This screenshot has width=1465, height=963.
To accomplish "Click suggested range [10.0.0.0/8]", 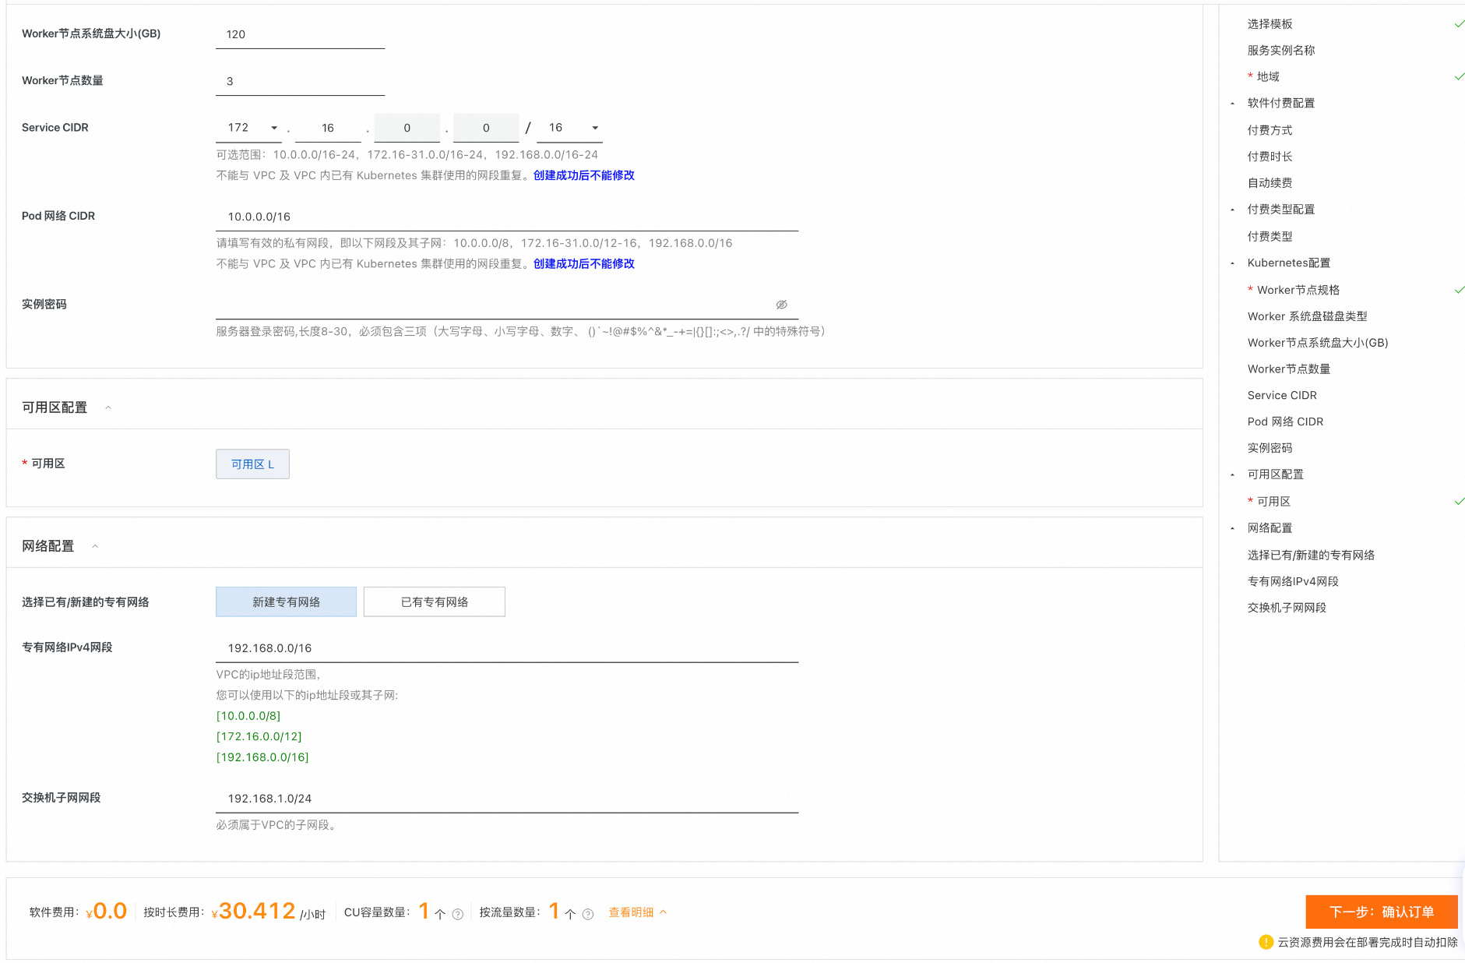I will tap(248, 716).
